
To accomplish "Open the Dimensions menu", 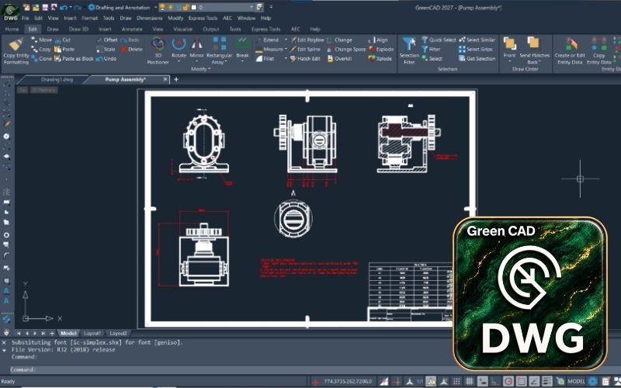I will click(x=149, y=18).
